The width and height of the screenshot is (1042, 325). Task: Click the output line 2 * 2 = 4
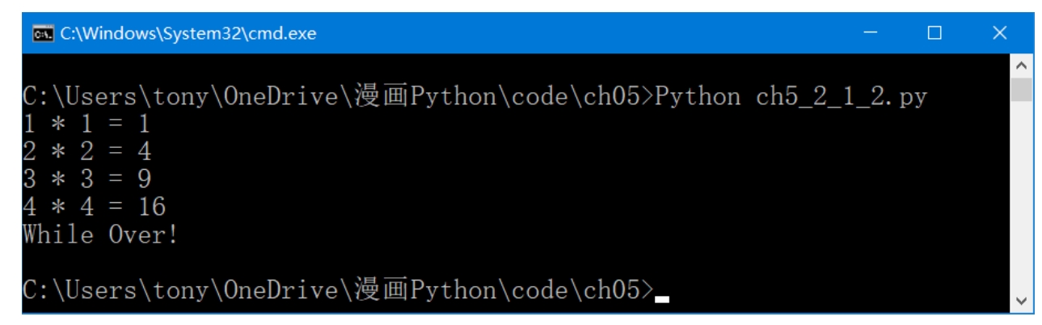[86, 151]
